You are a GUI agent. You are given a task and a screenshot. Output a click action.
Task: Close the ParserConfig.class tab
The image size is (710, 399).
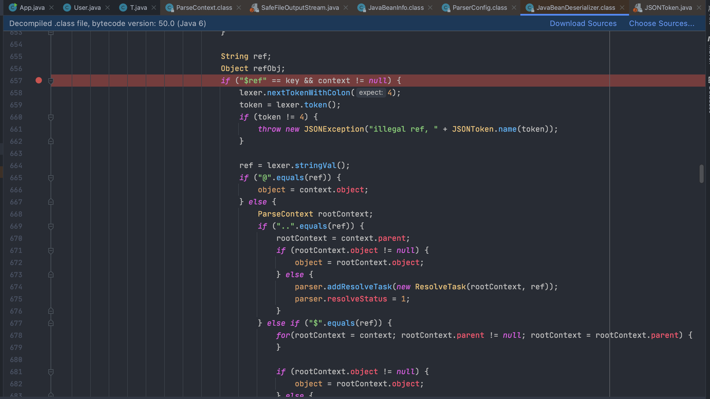pos(514,8)
